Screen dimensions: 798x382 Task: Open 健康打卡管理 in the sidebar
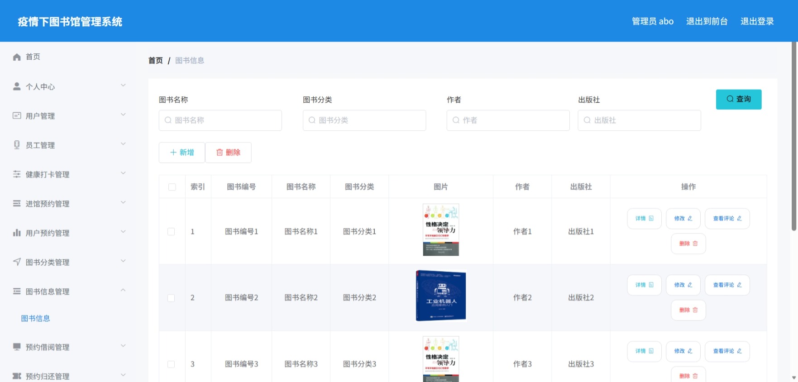click(68, 174)
